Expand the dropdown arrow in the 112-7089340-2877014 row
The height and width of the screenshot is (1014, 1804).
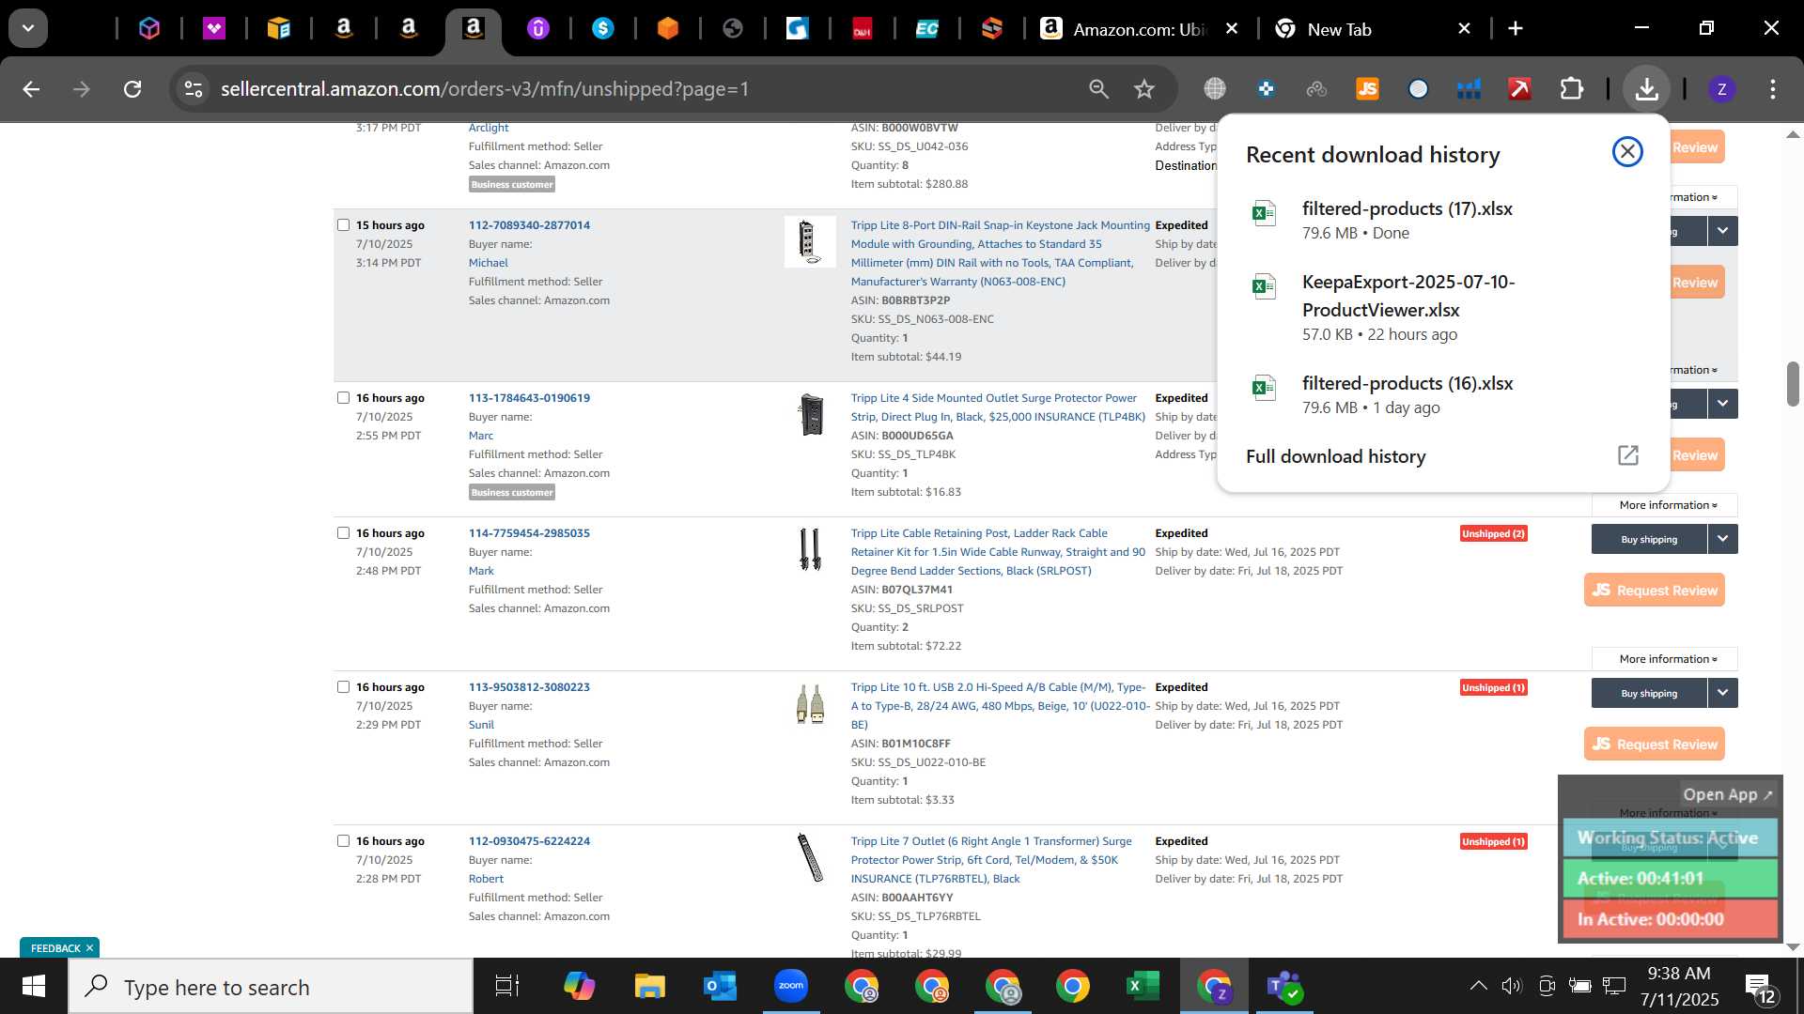pos(1722,231)
